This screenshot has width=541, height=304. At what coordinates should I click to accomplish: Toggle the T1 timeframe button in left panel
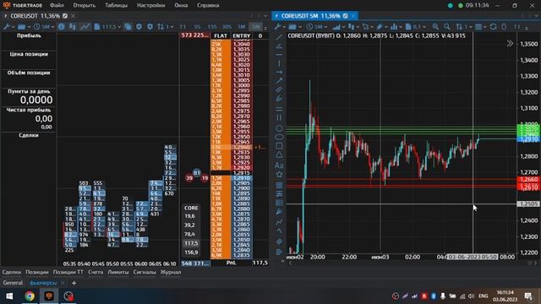[183, 27]
